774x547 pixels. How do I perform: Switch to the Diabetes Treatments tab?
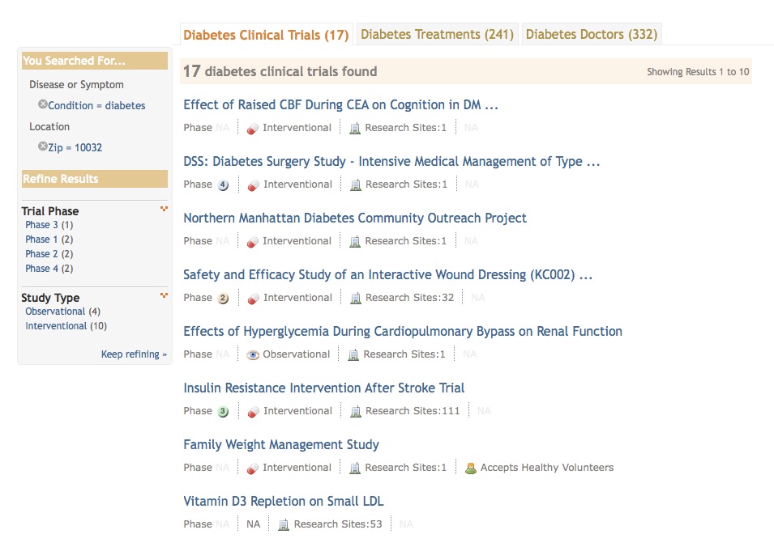437,35
